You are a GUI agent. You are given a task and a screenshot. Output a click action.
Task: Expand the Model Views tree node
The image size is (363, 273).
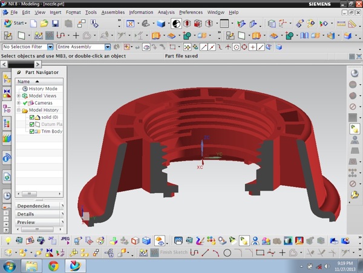(19, 96)
